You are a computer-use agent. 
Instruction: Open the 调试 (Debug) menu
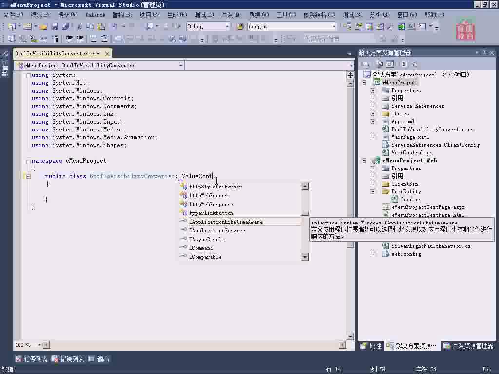[204, 15]
